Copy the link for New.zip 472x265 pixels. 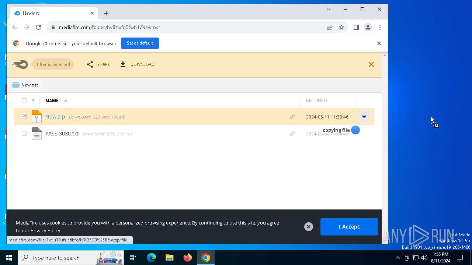point(292,117)
